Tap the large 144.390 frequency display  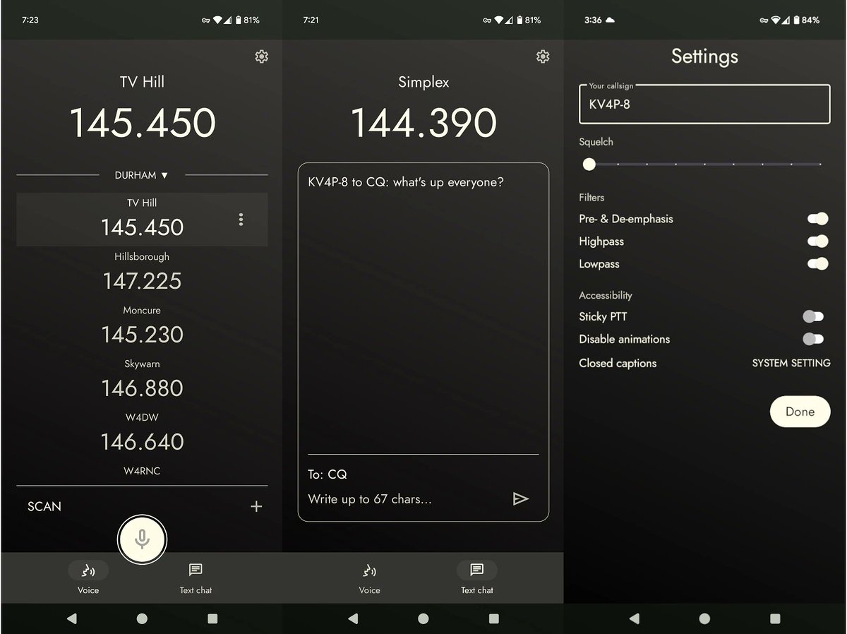(x=423, y=123)
